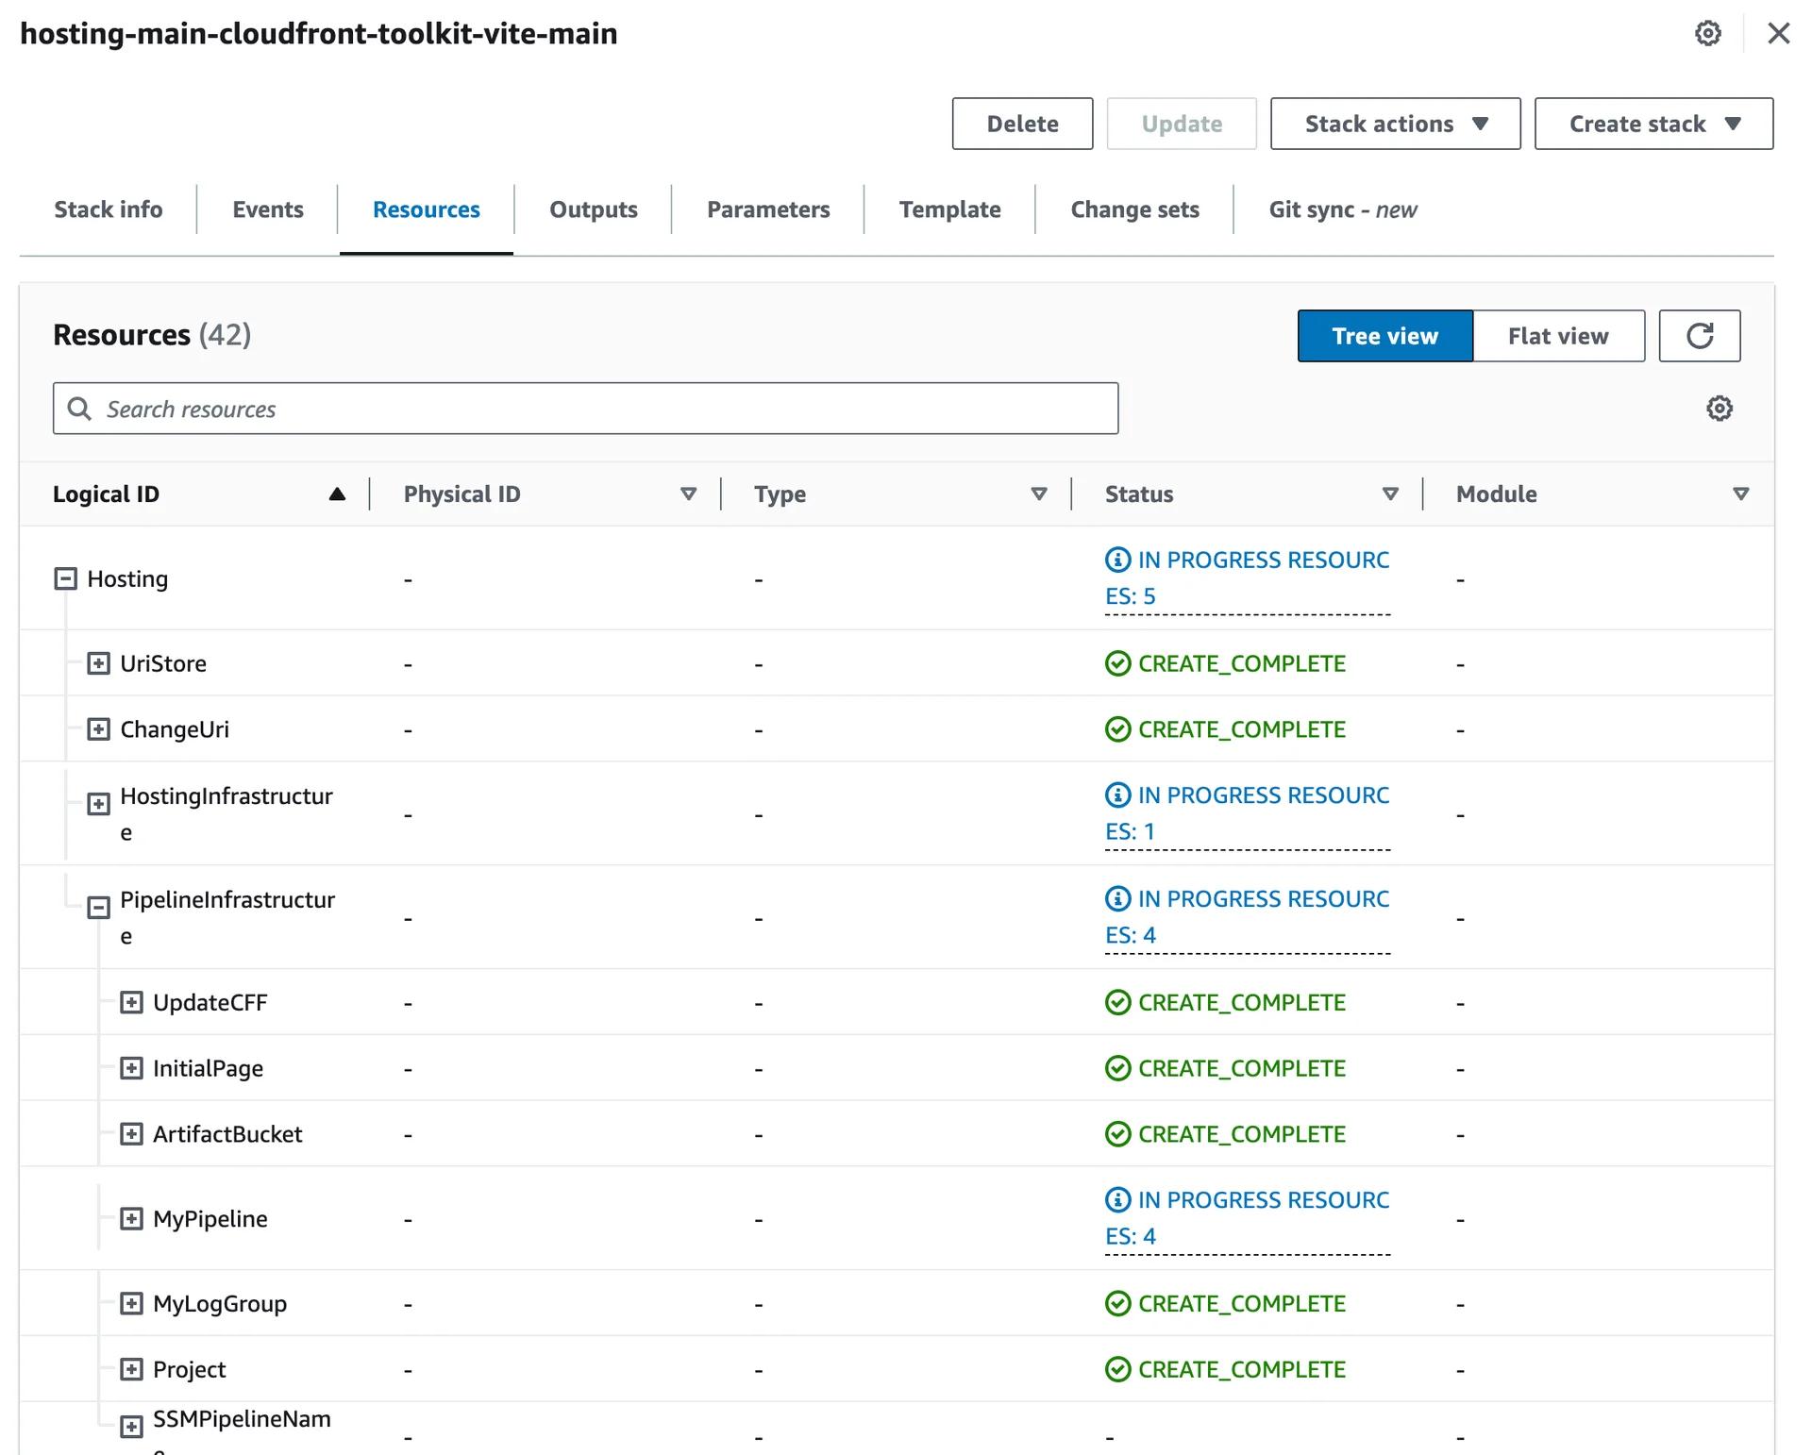Open the Template tab
Viewport: 1812px width, 1455px height.
coord(949,209)
